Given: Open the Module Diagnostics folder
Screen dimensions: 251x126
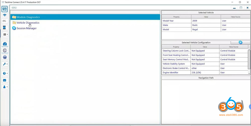Looking at the screenshot, I should [28, 17].
